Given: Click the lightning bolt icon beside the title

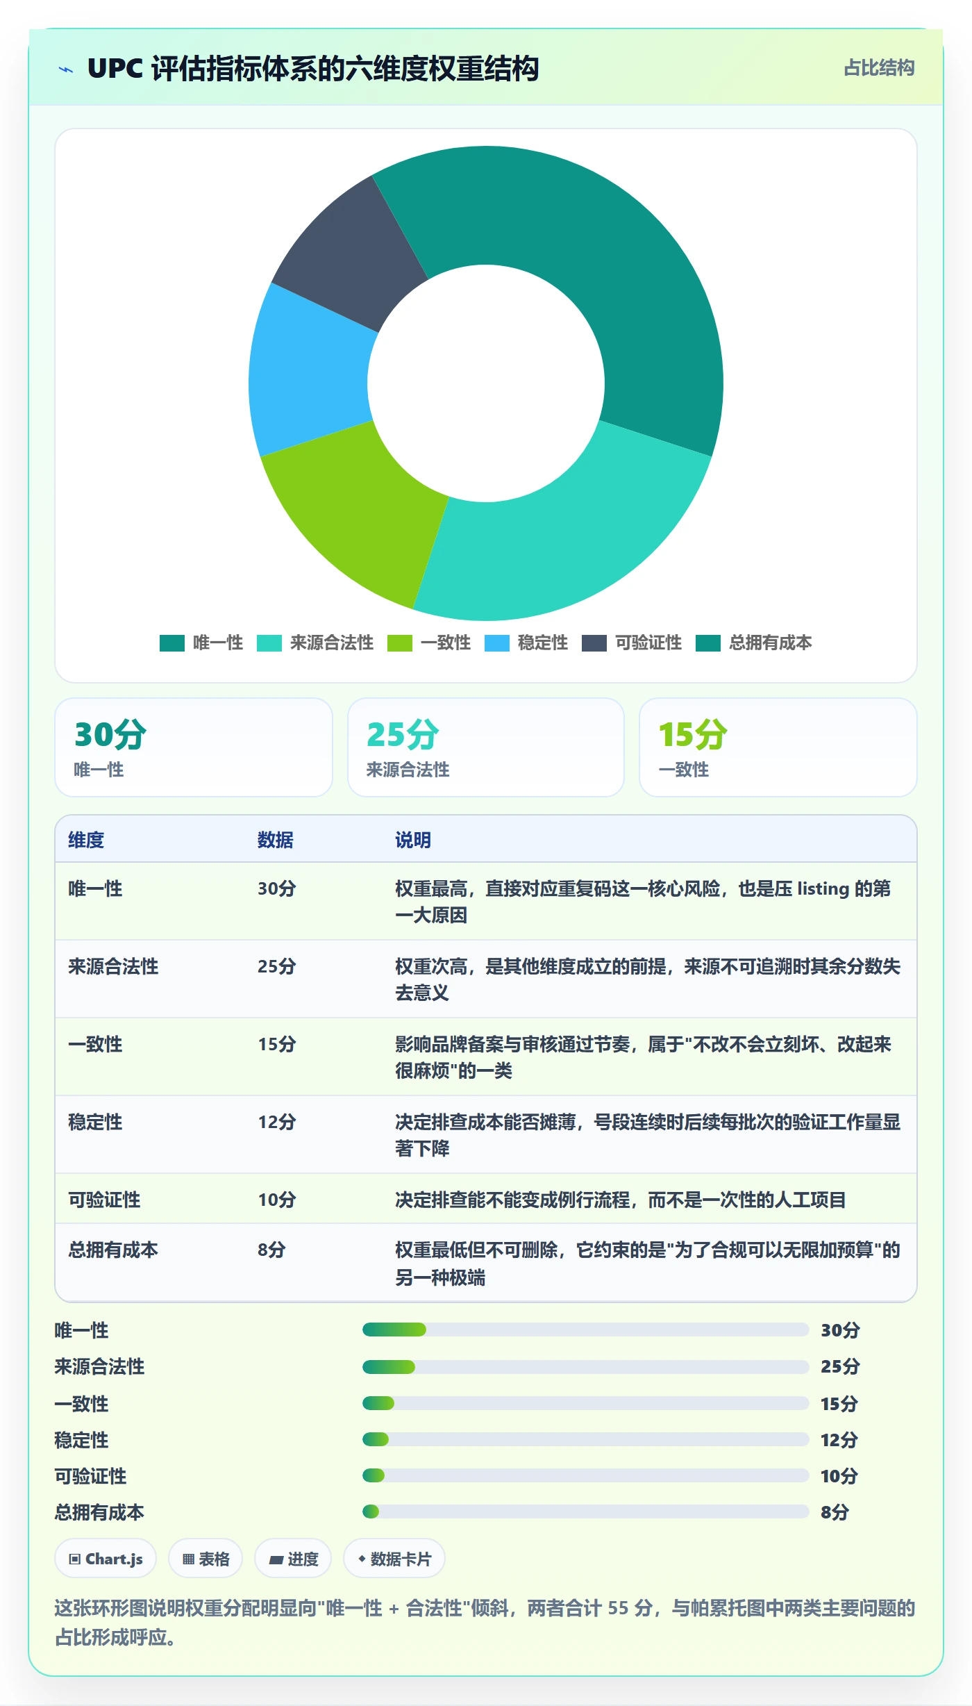Looking at the screenshot, I should coord(66,69).
